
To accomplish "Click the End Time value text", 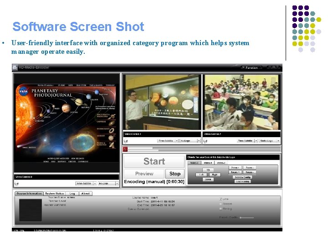I will 163,205.
